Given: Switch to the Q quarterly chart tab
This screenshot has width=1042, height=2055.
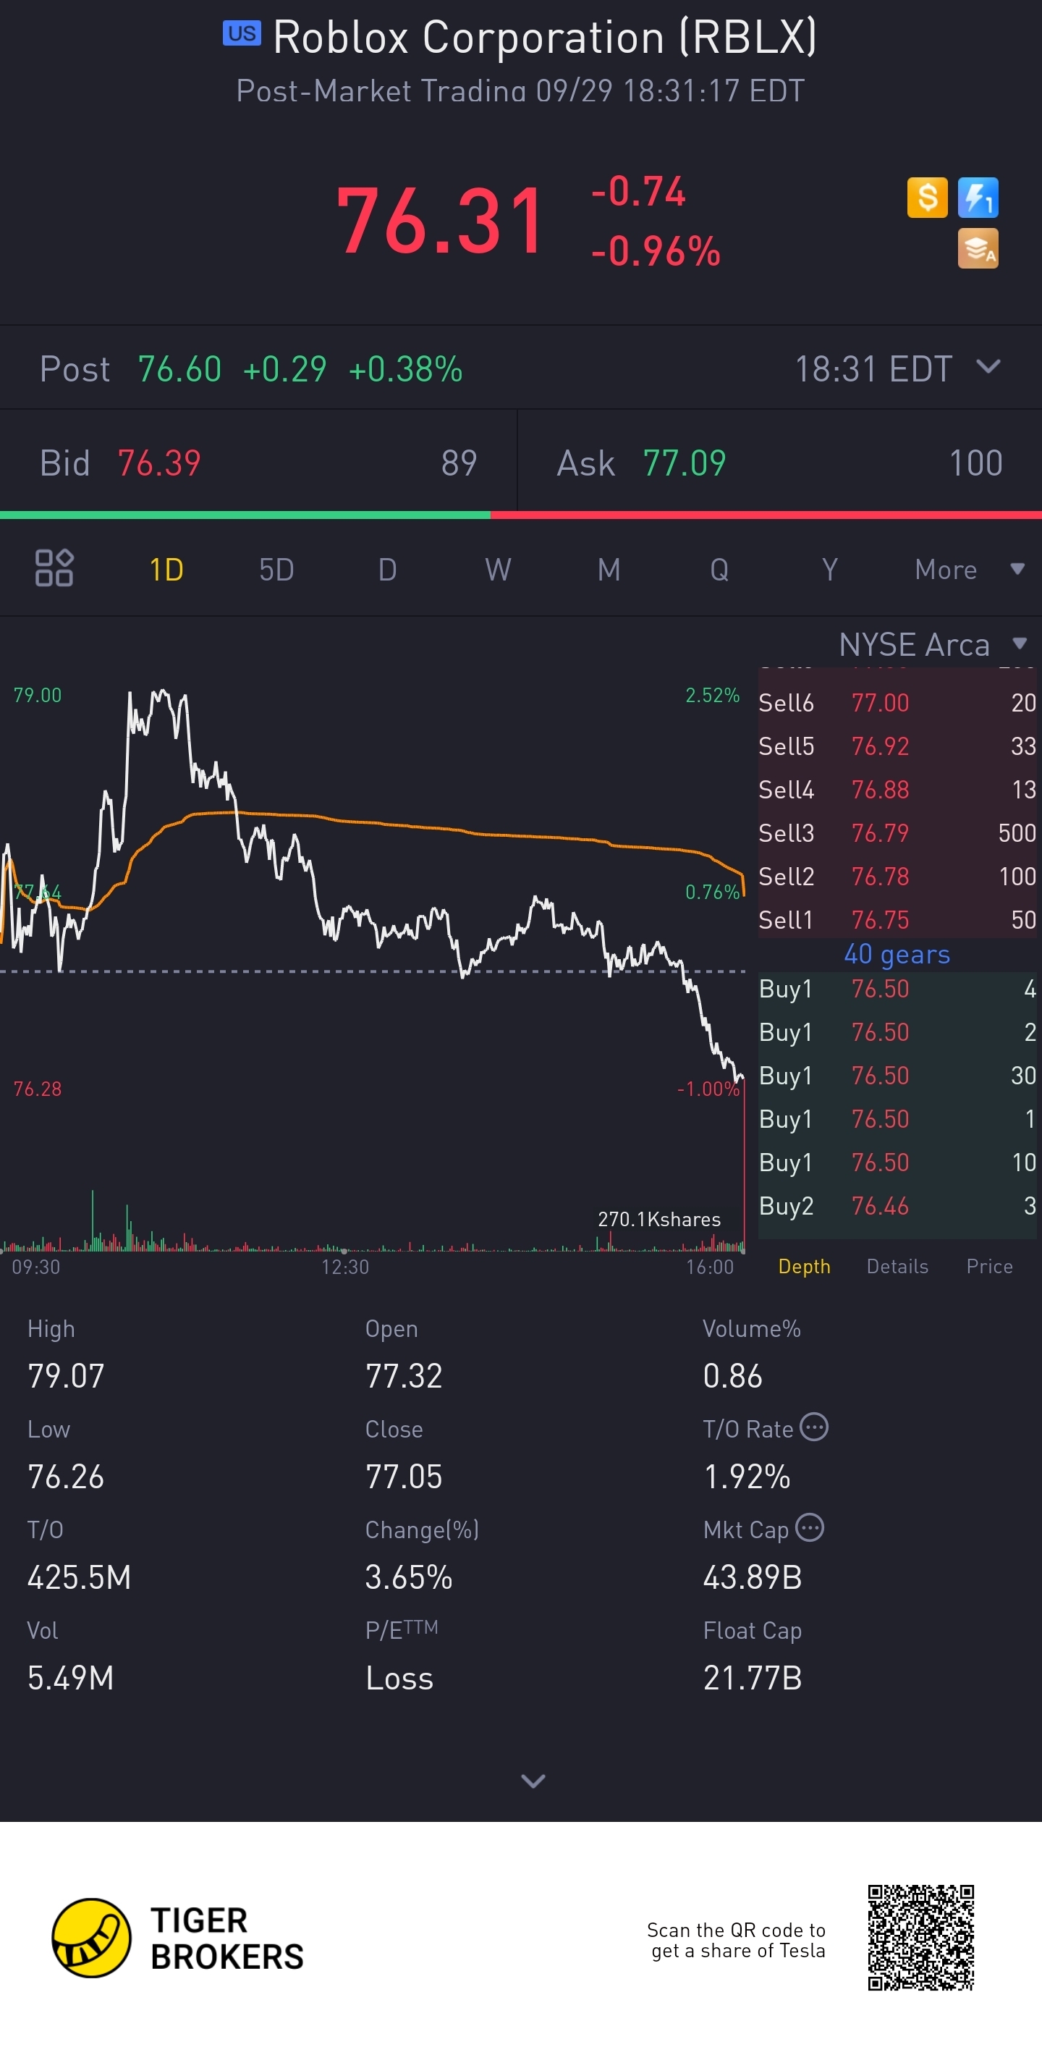Looking at the screenshot, I should 719,570.
